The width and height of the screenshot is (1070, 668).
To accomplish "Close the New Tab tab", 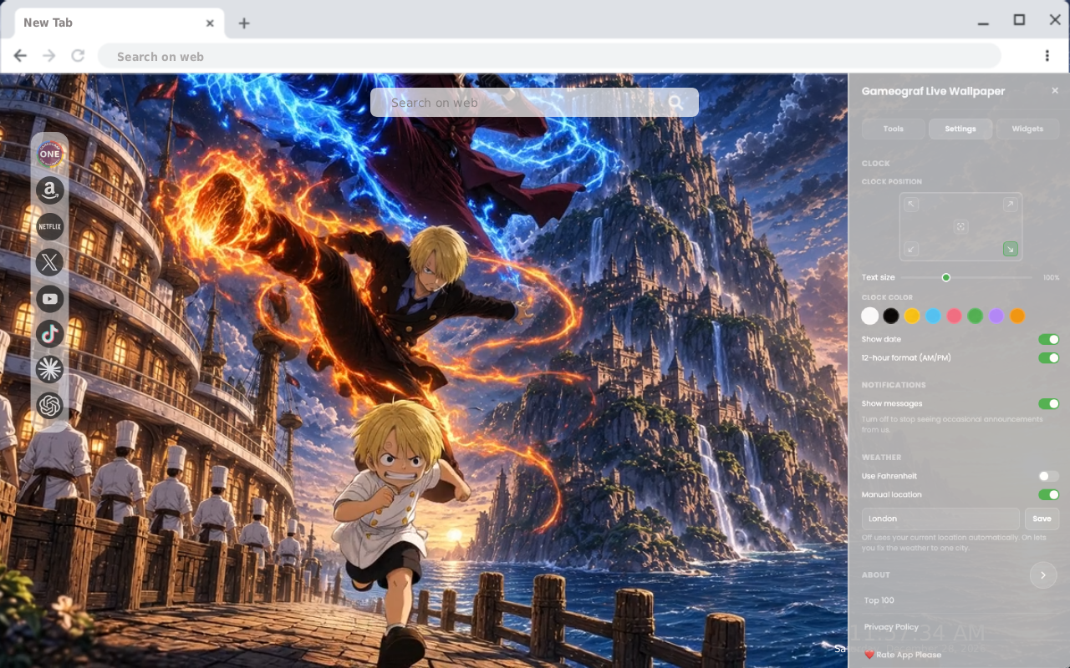I will [210, 23].
